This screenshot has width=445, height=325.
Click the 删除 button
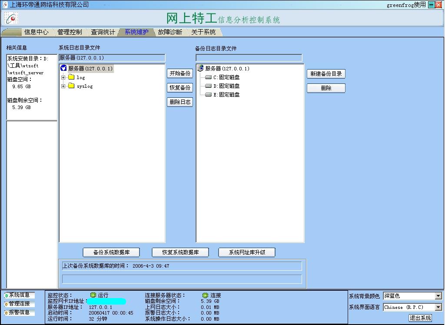click(326, 88)
